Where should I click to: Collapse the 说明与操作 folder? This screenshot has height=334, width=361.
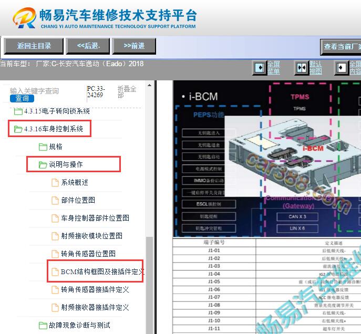pyautogui.click(x=66, y=164)
